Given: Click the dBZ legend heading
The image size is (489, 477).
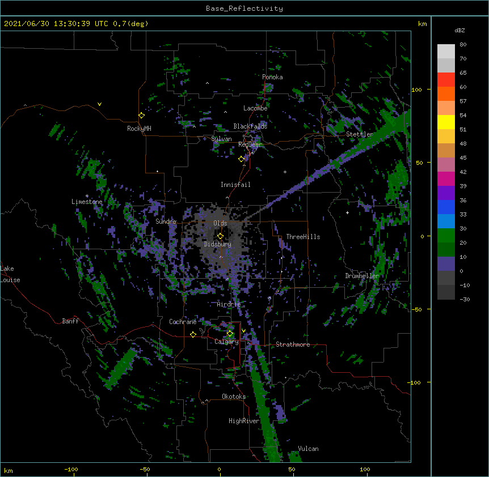Looking at the screenshot, I should [460, 31].
